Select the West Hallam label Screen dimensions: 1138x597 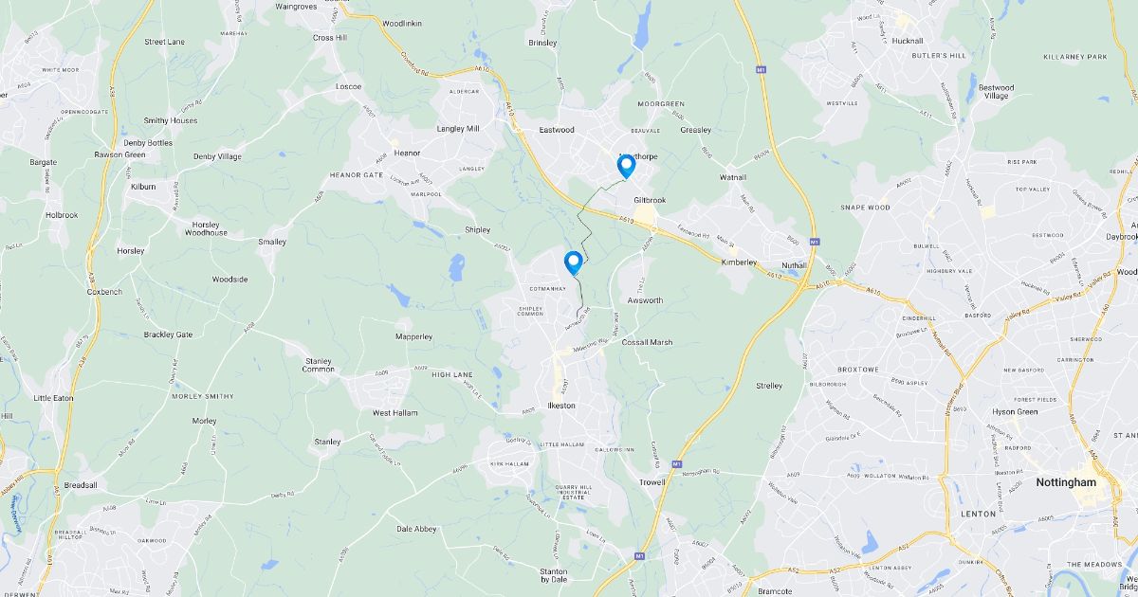coord(395,413)
